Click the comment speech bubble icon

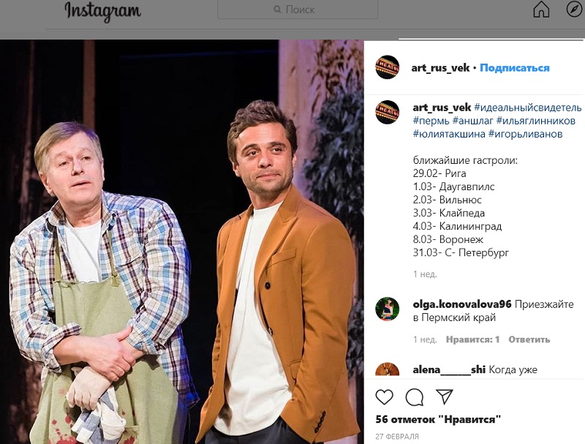tap(415, 397)
